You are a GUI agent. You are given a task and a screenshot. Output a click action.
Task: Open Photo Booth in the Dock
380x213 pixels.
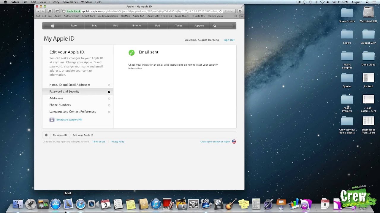[x=168, y=204]
